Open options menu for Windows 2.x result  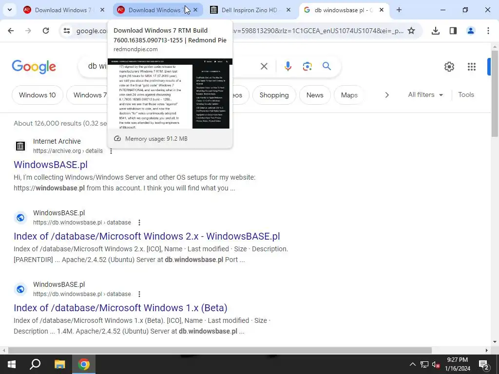click(x=139, y=223)
